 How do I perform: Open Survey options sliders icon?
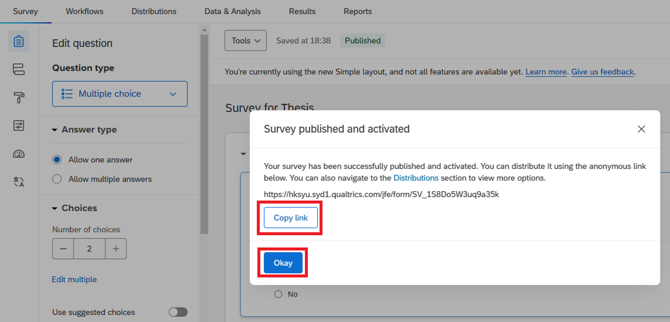pos(19,126)
